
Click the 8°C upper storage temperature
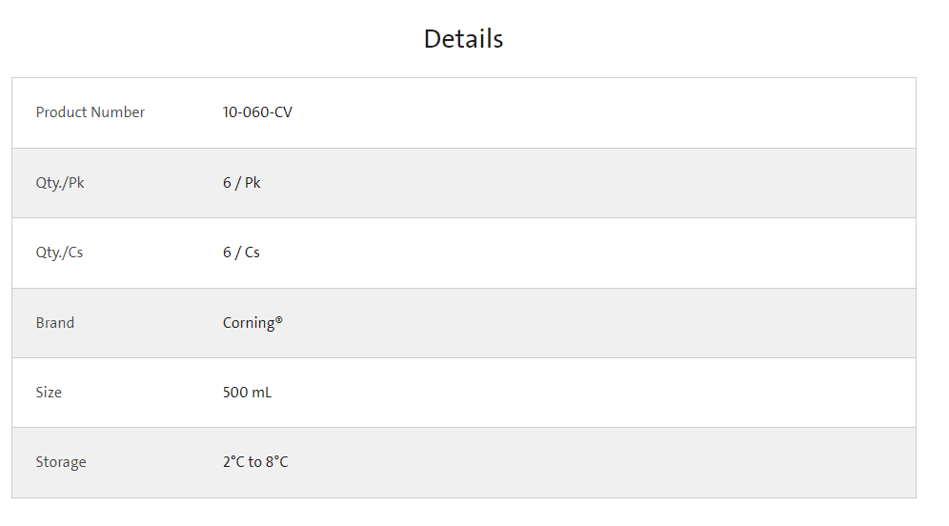click(277, 462)
